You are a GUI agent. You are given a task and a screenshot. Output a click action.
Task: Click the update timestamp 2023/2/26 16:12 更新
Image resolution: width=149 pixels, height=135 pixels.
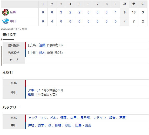click(x=14, y=29)
